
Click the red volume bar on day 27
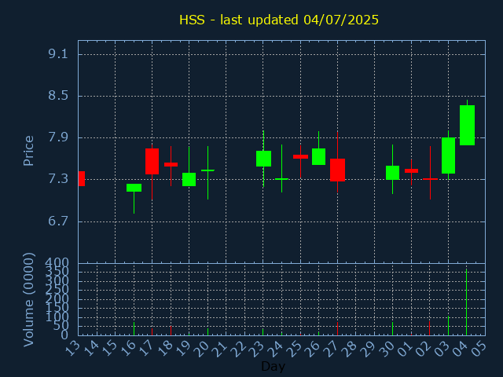pos(337,329)
